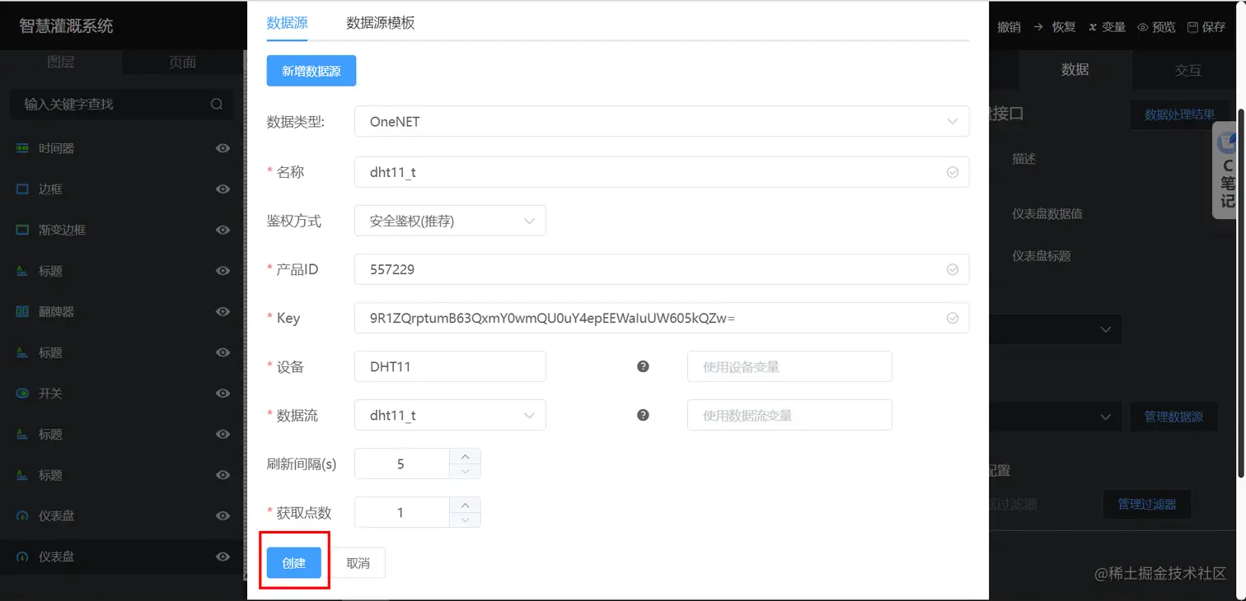Click the 管理过滤器 button

1147,504
